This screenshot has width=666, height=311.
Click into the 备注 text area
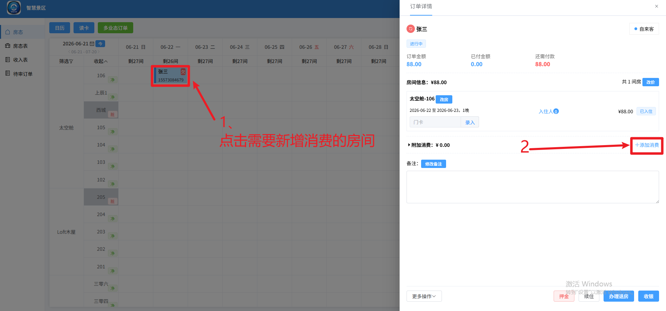coord(533,187)
